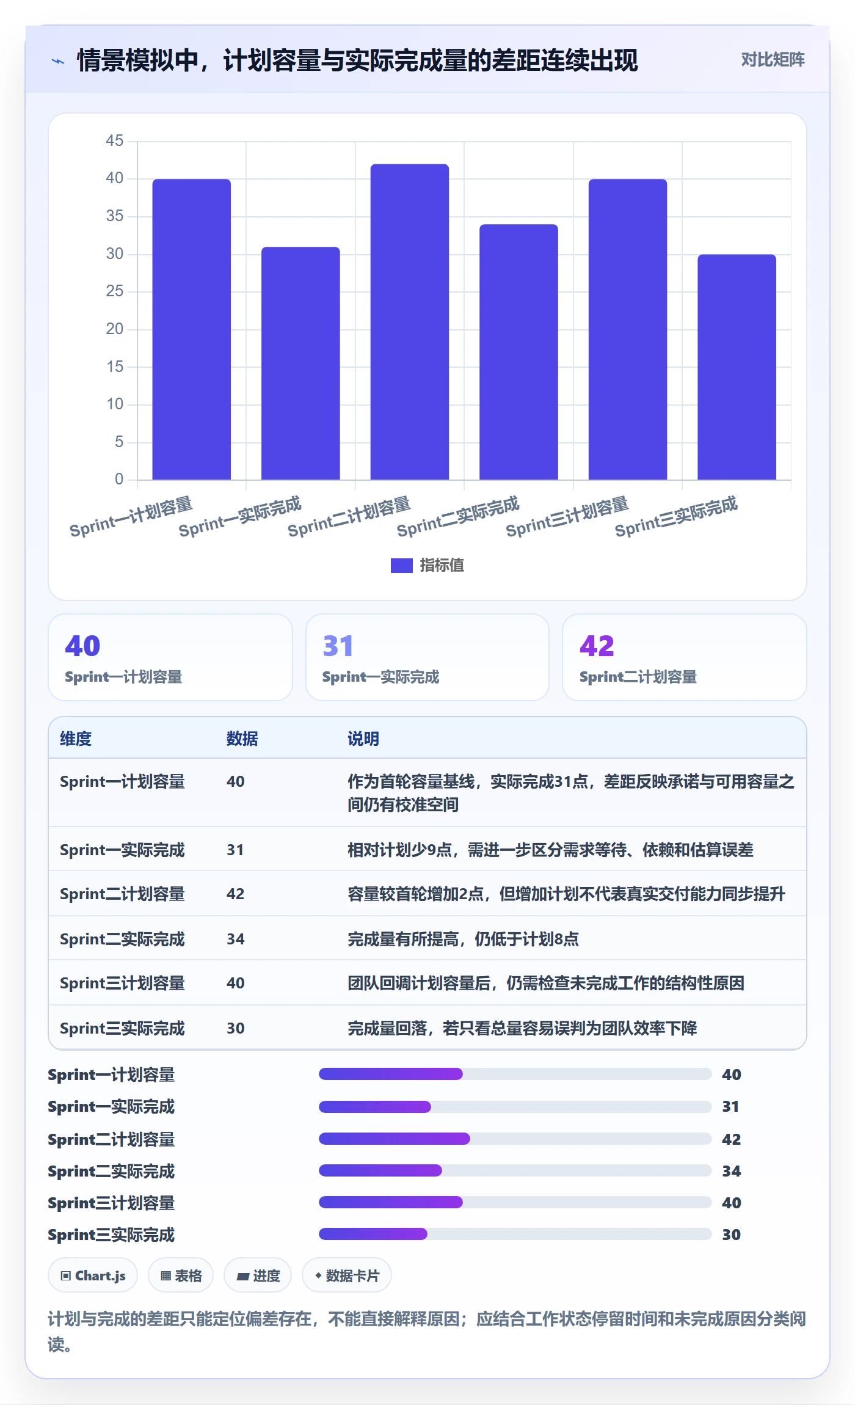Click the 进度 tag chip

coord(258,1275)
